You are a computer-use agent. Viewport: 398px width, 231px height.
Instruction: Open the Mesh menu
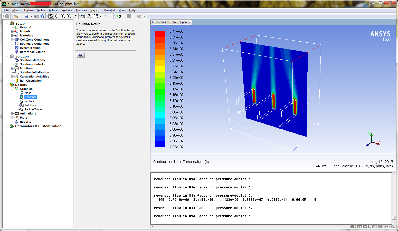point(16,10)
